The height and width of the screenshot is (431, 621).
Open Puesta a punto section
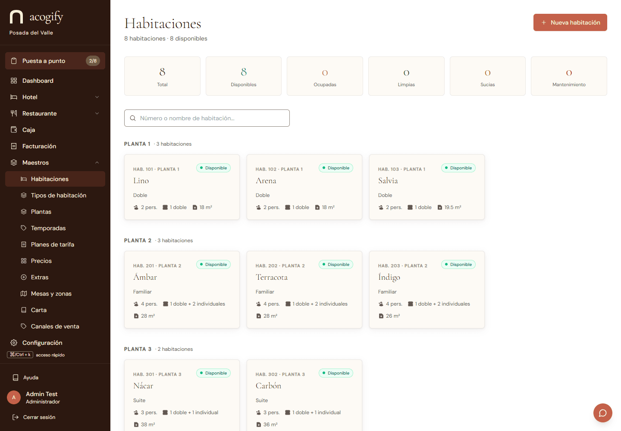click(x=55, y=61)
